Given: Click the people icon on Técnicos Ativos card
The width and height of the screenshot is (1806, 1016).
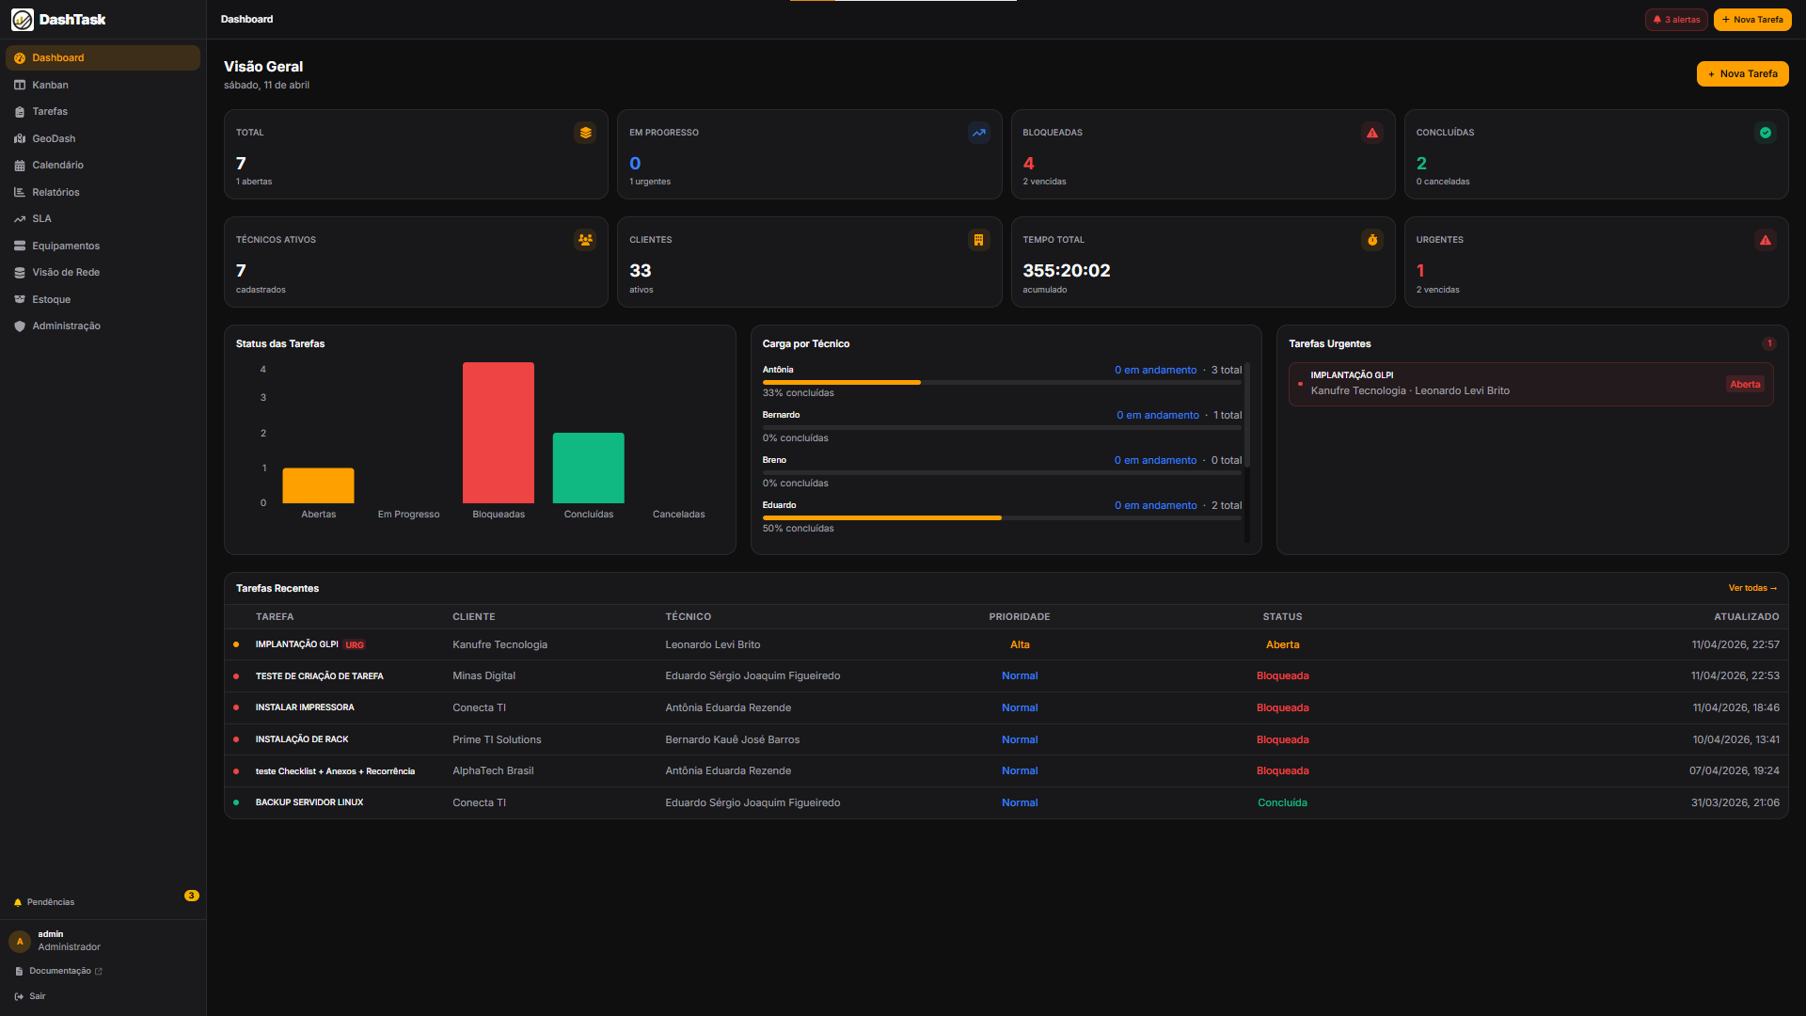Looking at the screenshot, I should point(585,240).
